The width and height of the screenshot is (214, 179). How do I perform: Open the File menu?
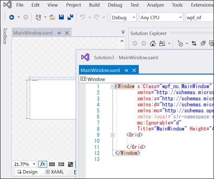(20, 5)
